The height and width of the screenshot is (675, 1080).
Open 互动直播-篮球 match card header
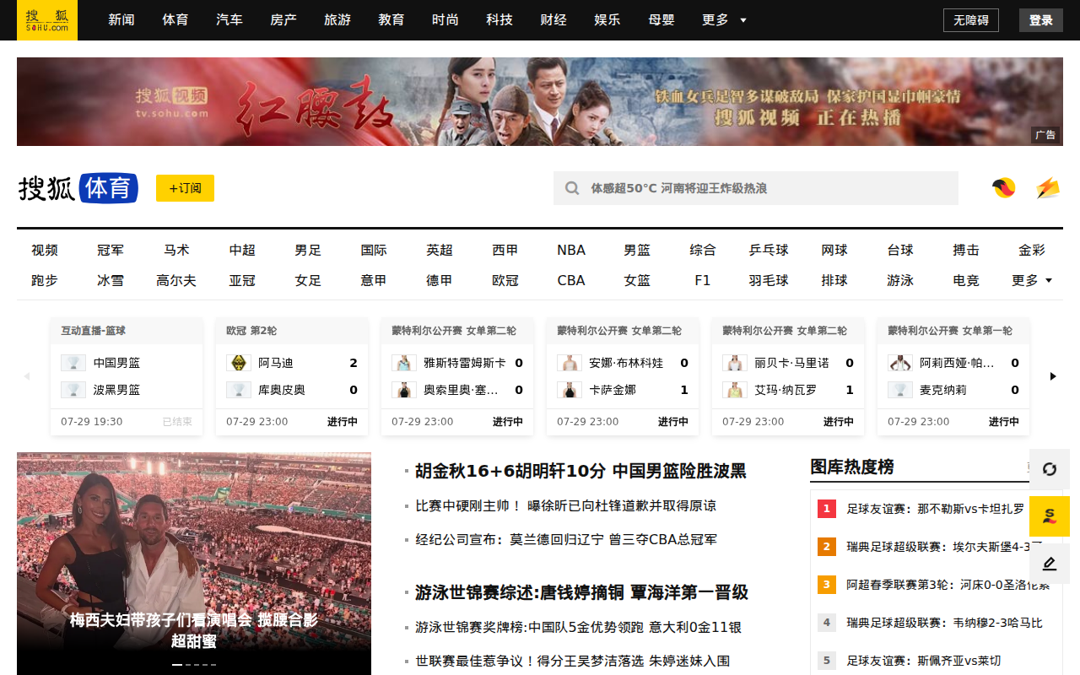(127, 331)
